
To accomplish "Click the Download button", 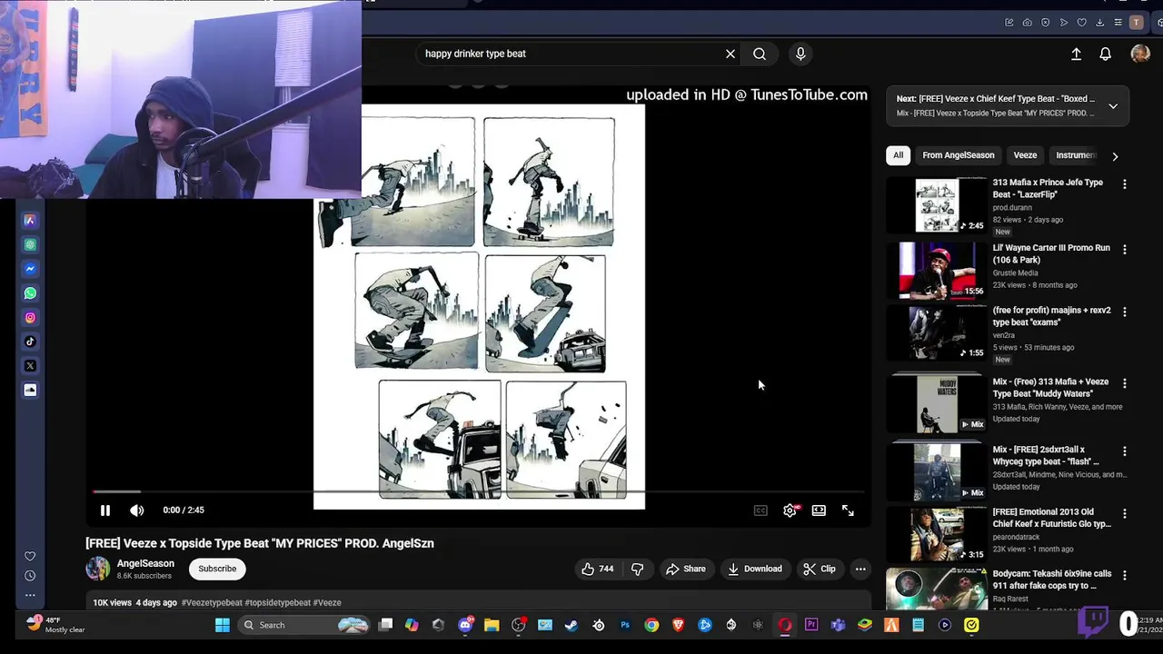I will [x=755, y=569].
